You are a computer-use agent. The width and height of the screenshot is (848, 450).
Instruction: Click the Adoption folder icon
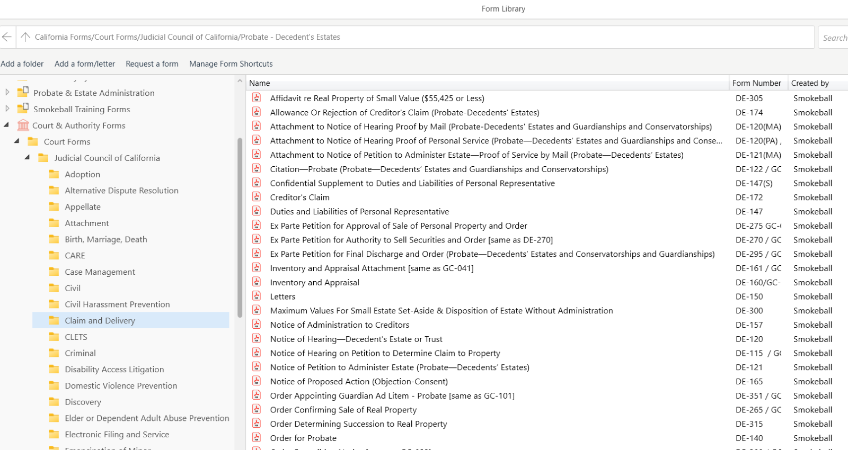tap(54, 174)
